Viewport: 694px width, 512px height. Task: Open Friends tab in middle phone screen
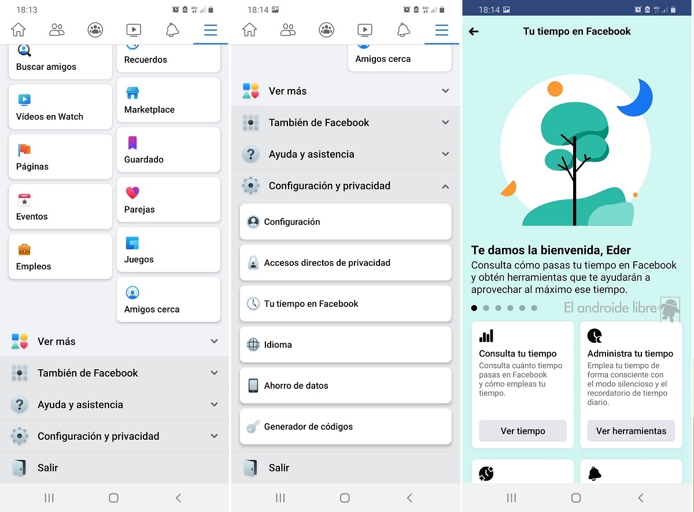point(287,30)
